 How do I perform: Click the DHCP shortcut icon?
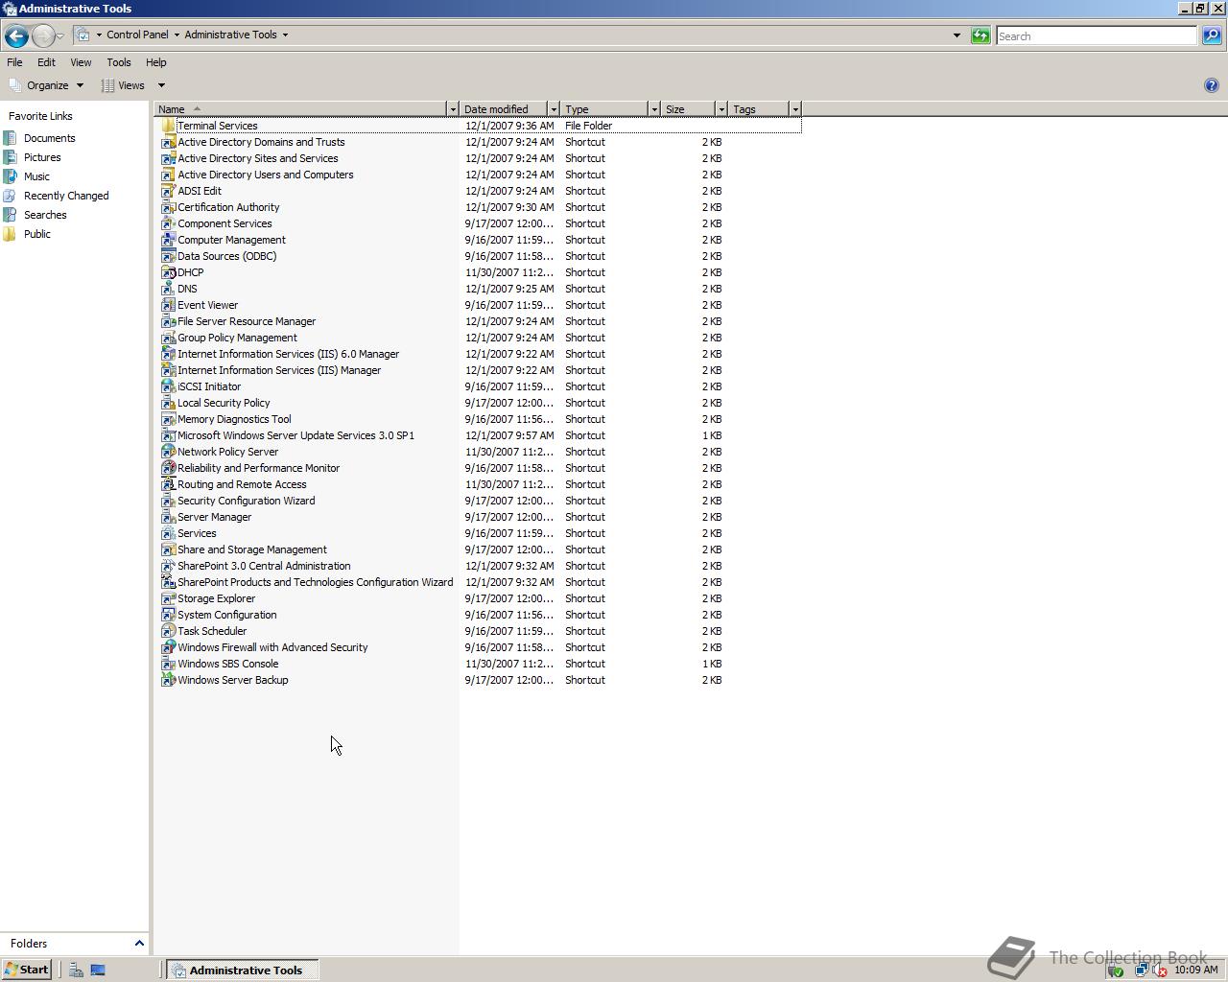(x=168, y=272)
